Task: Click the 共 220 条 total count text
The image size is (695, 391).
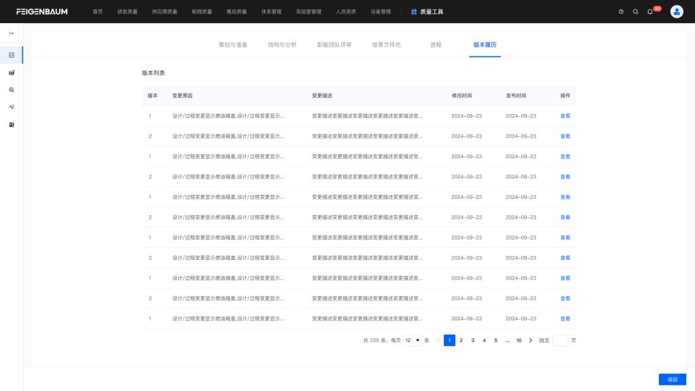Action: [375, 341]
